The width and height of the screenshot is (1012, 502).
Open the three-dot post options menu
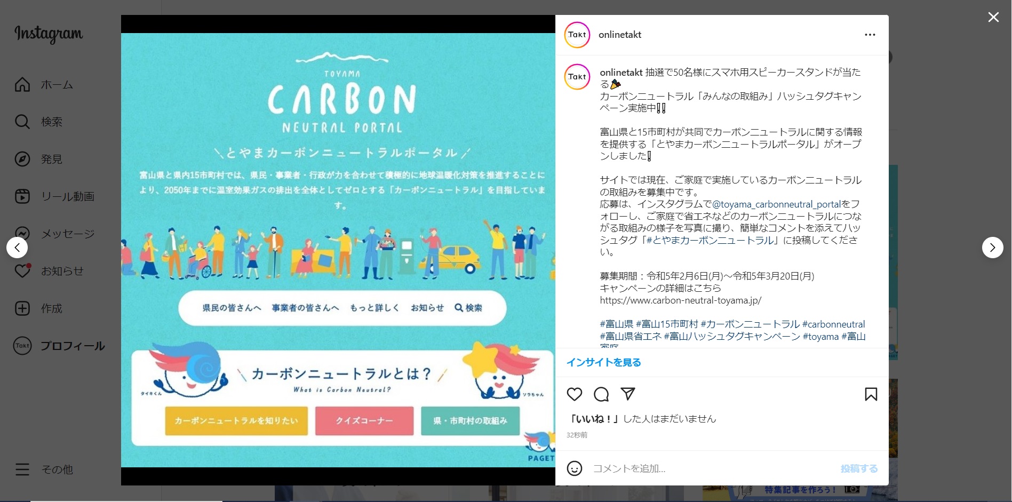tap(870, 35)
